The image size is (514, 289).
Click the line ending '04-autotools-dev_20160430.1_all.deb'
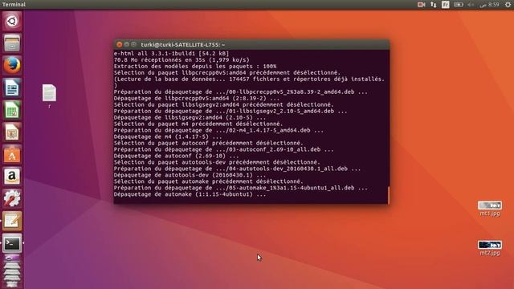point(238,169)
